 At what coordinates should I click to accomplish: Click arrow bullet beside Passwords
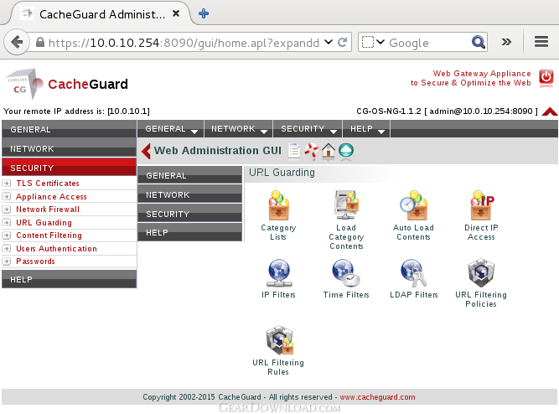(7, 261)
